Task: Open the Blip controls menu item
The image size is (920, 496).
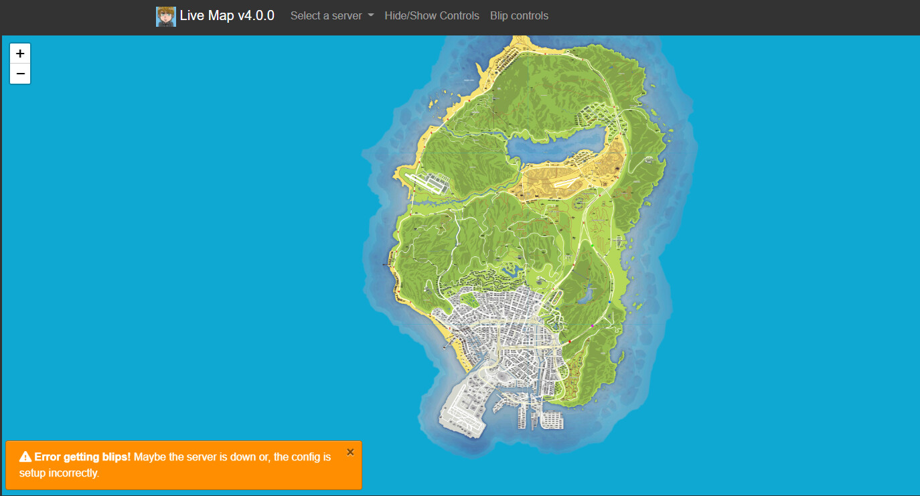Action: tap(519, 16)
